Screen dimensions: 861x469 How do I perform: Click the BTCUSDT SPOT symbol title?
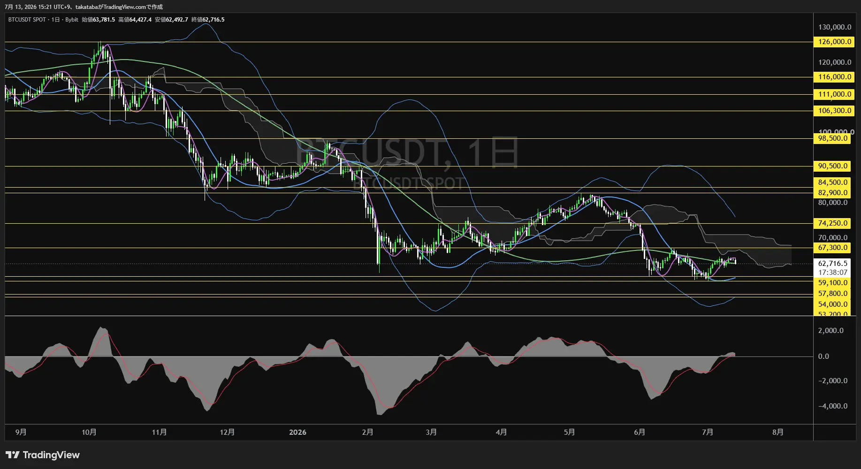[x=27, y=20]
